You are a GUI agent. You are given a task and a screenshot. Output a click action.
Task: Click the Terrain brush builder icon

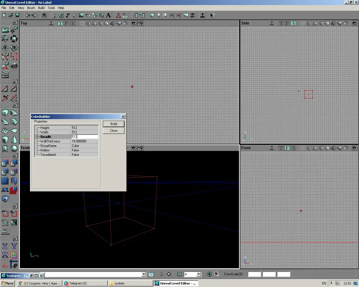click(5, 131)
